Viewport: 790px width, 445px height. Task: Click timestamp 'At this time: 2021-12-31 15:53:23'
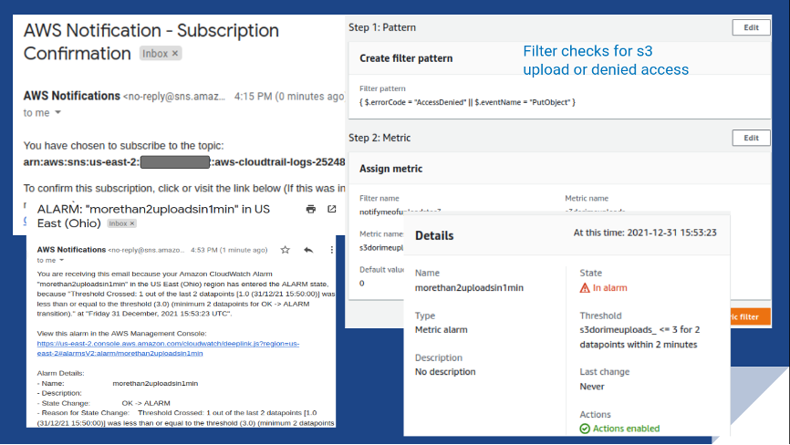(x=645, y=233)
